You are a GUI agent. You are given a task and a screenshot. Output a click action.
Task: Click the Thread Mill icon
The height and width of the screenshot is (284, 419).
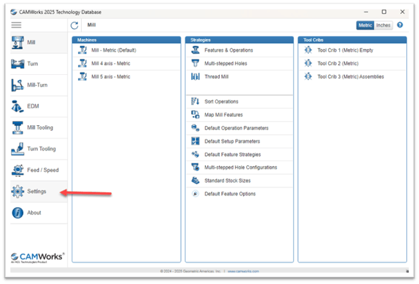(195, 77)
